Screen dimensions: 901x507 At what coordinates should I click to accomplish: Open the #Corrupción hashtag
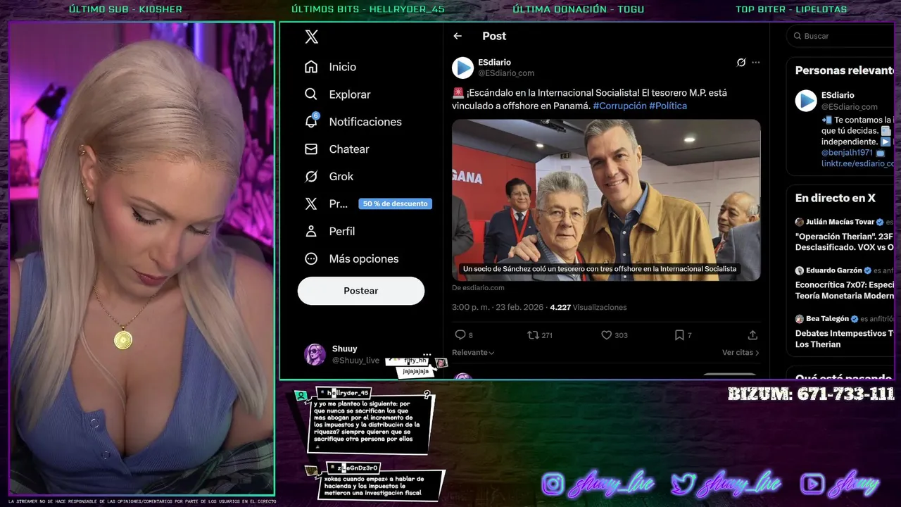pos(619,106)
